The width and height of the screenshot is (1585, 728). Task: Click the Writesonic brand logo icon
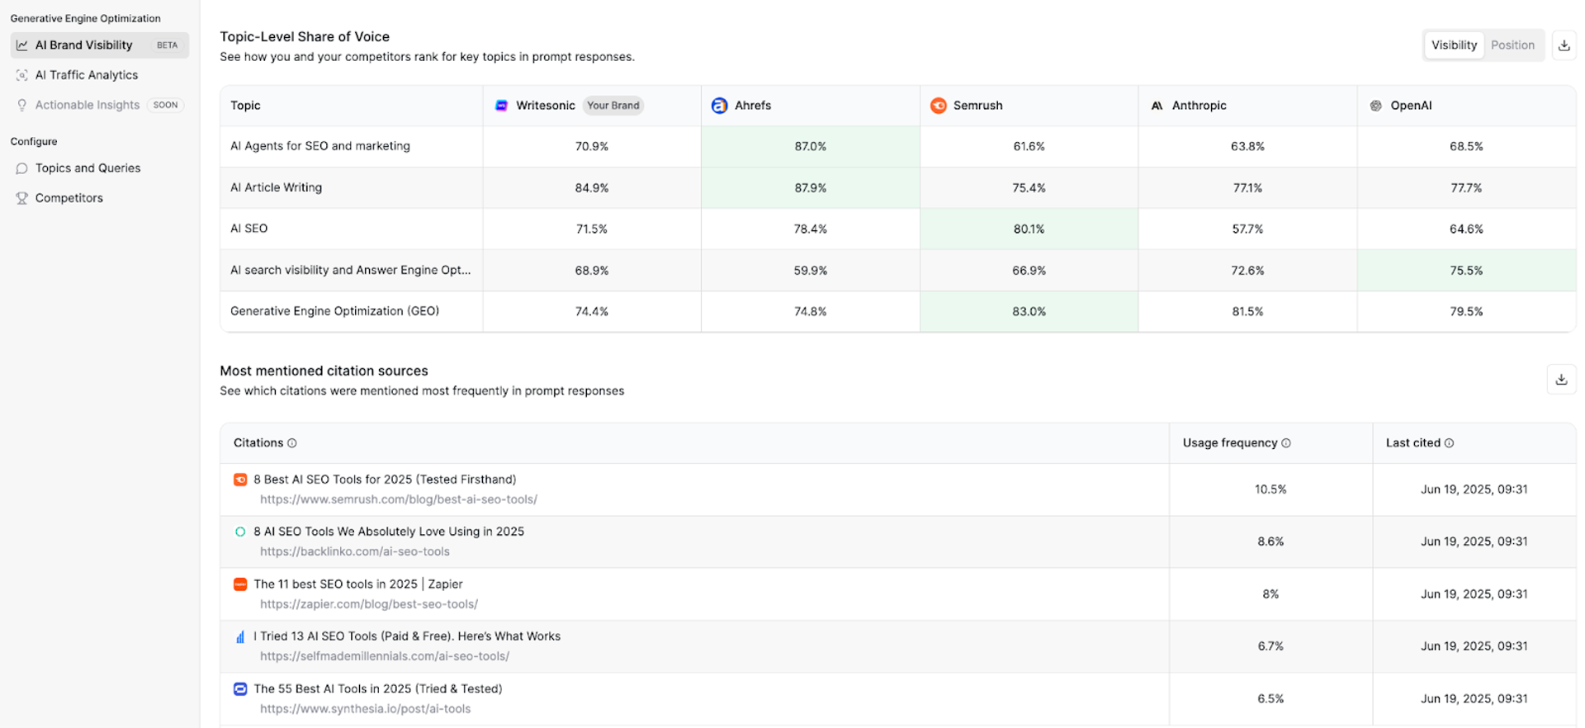[x=501, y=106]
